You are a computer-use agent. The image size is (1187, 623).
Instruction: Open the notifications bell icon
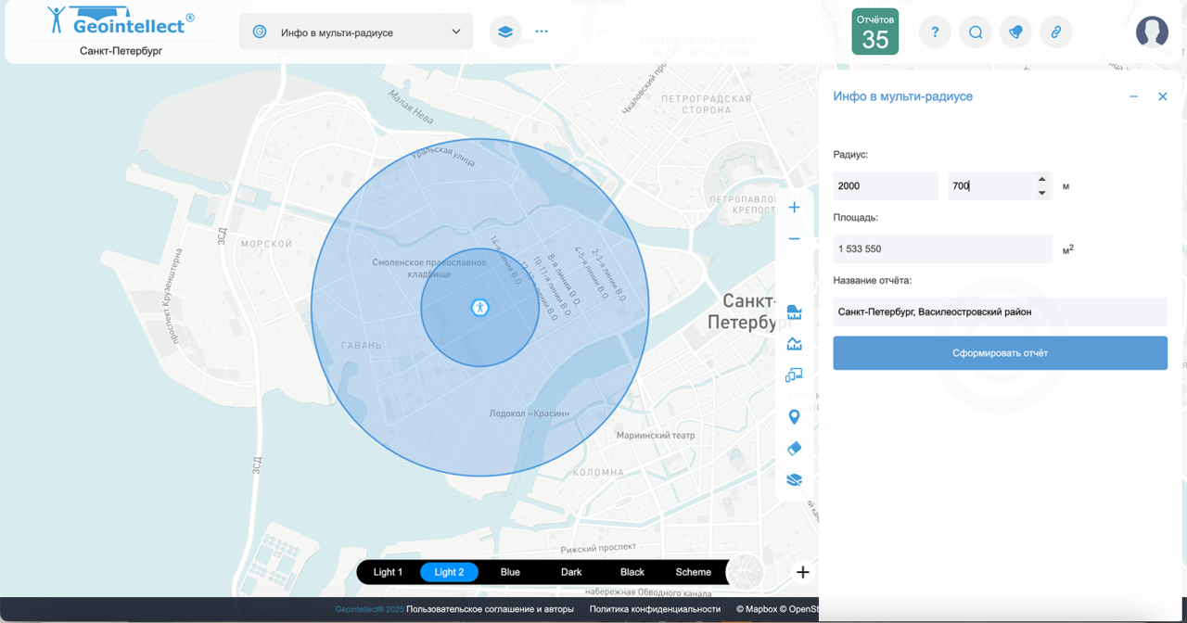pyautogui.click(x=1015, y=32)
